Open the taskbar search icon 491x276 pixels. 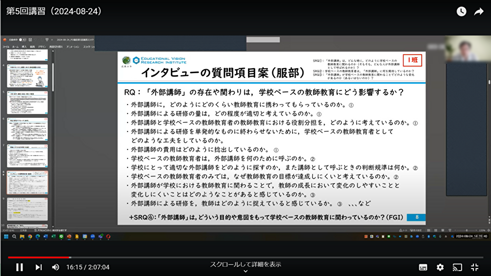(x=14, y=237)
